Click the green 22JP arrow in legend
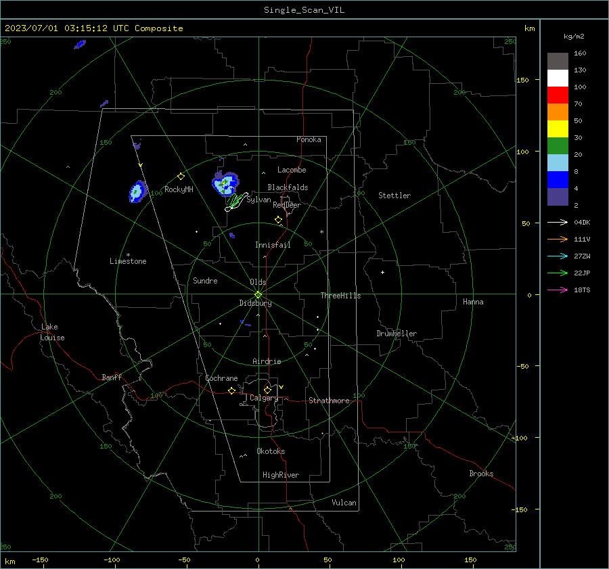The height and width of the screenshot is (569, 609). pos(558,273)
